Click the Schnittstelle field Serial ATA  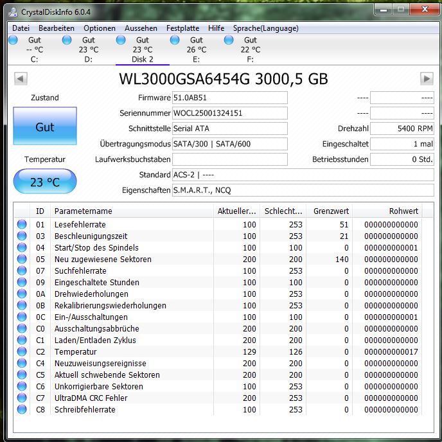click(x=230, y=128)
